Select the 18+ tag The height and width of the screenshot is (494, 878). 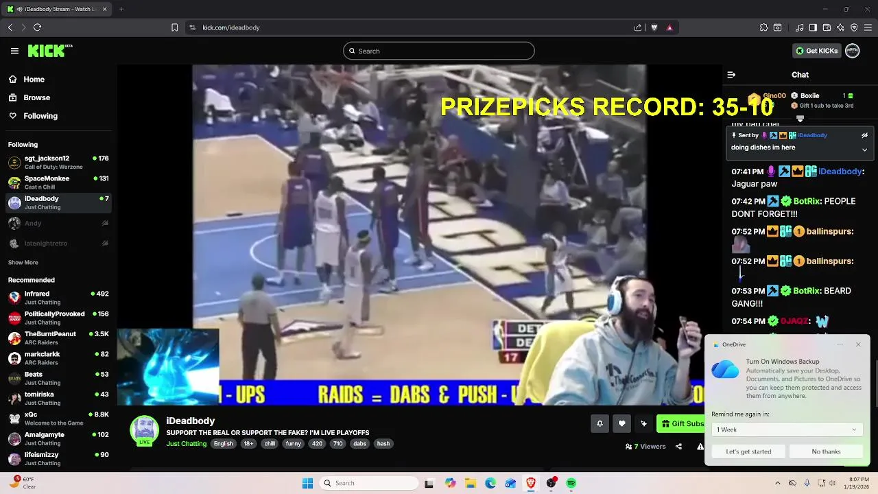(x=249, y=444)
